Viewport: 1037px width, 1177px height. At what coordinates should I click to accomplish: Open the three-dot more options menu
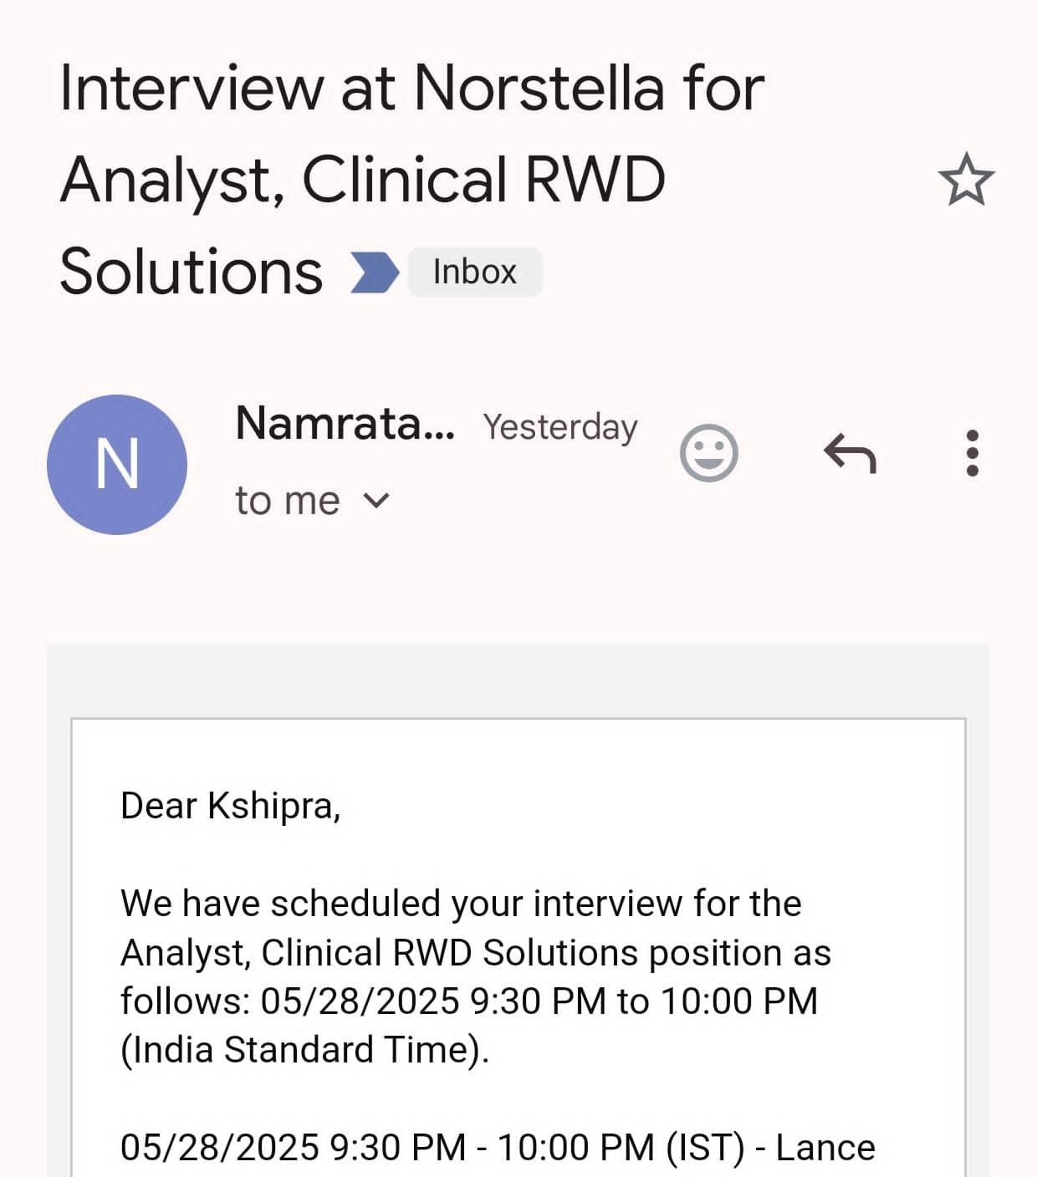click(972, 453)
